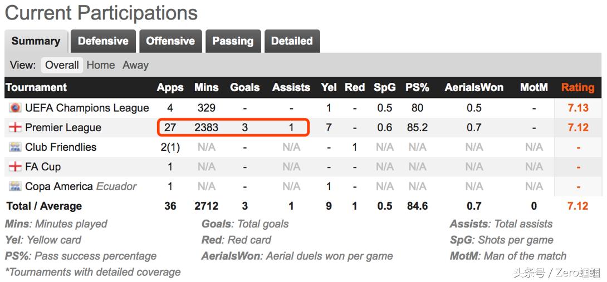
Task: Click the Club Friendlies tournament icon
Action: tap(15, 147)
